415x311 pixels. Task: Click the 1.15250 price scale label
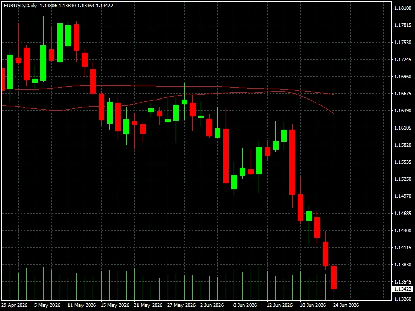403,179
